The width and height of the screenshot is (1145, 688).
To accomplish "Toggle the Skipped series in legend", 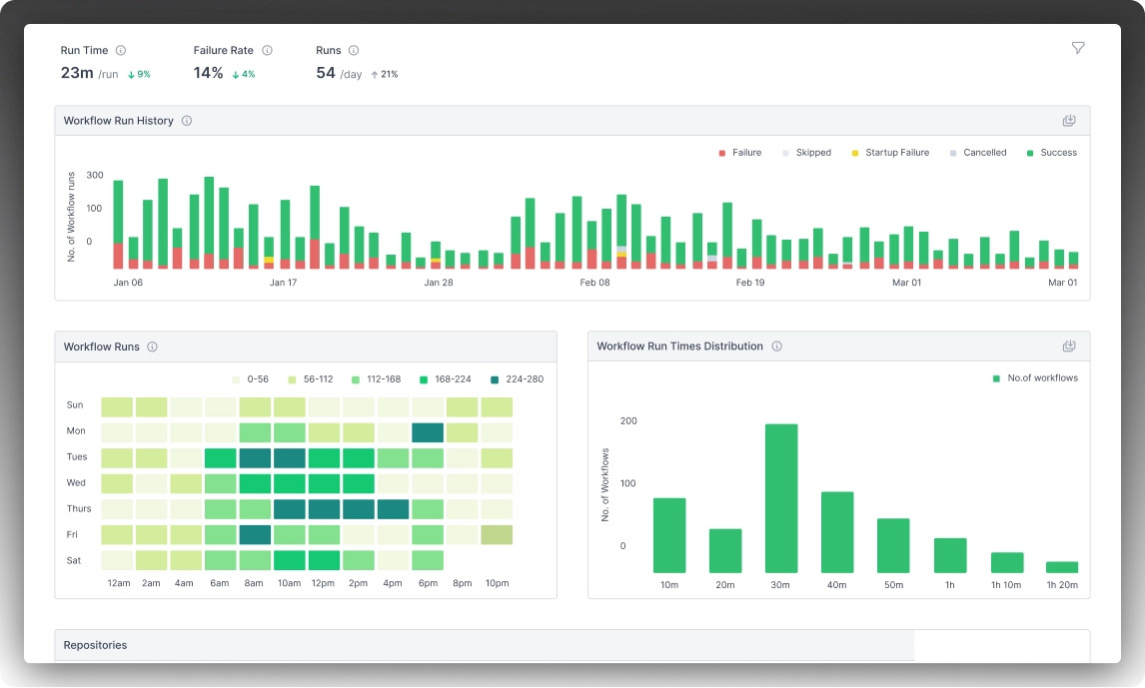I will coord(806,153).
